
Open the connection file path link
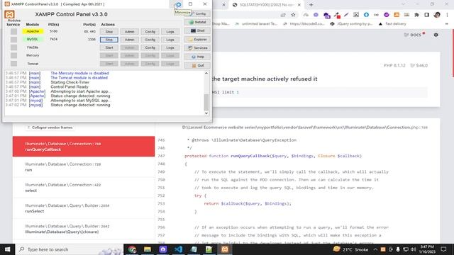coord(304,127)
